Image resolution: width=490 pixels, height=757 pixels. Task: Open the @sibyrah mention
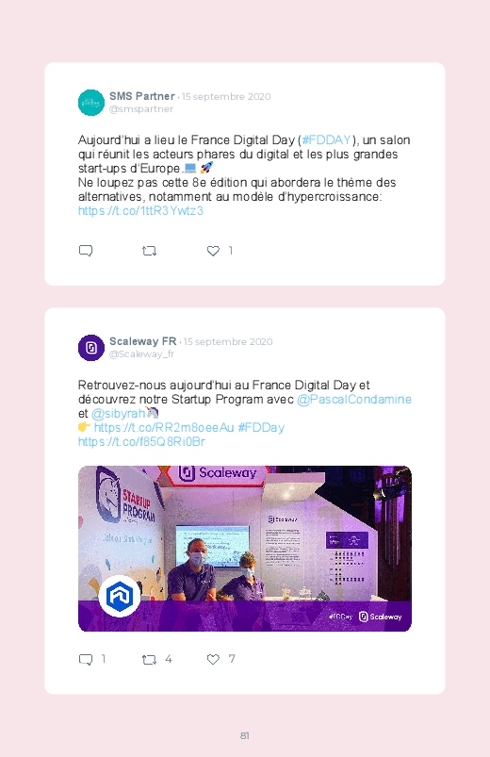pyautogui.click(x=119, y=414)
